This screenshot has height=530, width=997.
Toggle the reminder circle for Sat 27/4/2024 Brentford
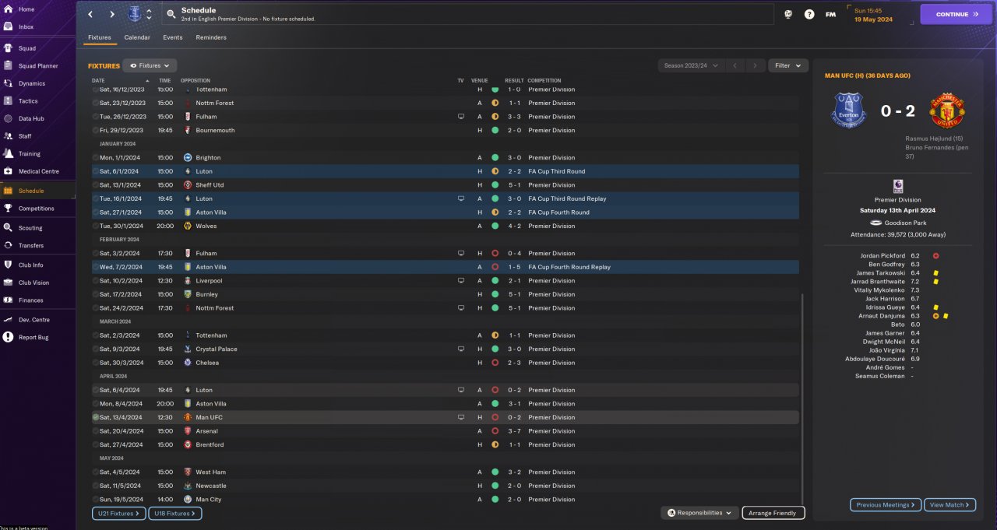[96, 444]
